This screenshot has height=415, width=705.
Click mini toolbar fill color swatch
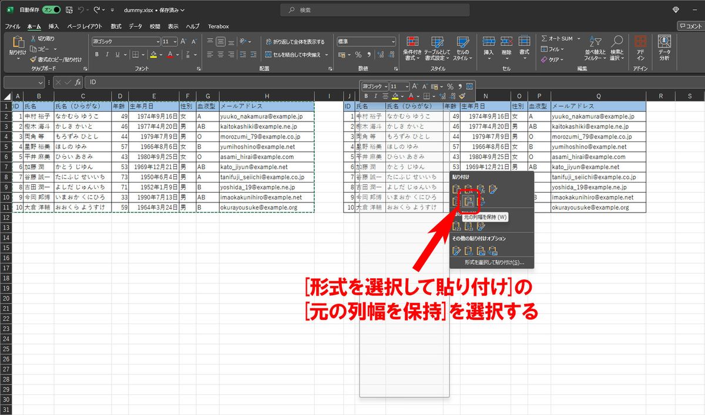point(395,96)
